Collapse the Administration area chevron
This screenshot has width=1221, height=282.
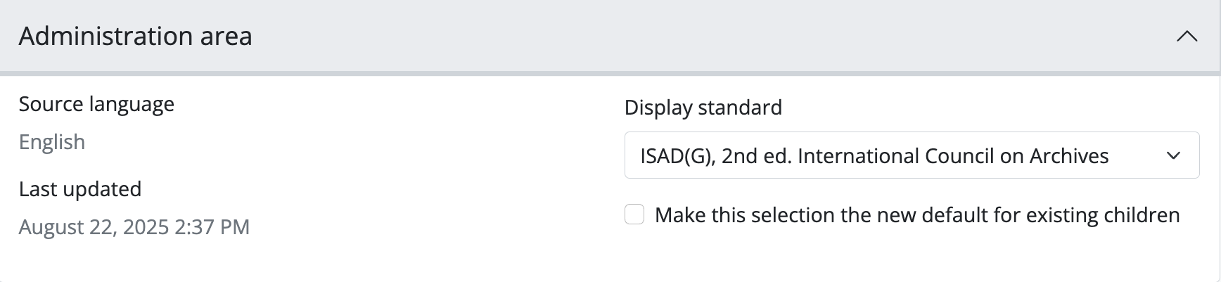pos(1187,36)
